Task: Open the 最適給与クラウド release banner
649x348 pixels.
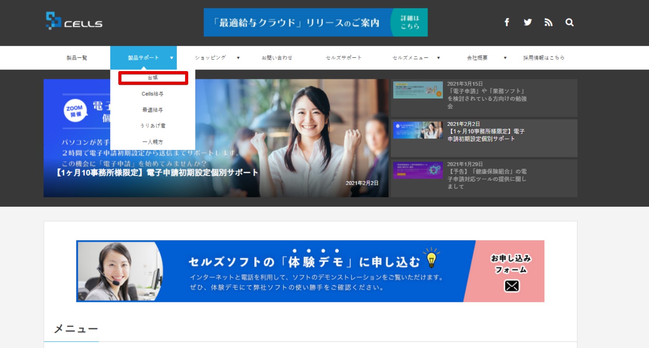Action: 316,22
